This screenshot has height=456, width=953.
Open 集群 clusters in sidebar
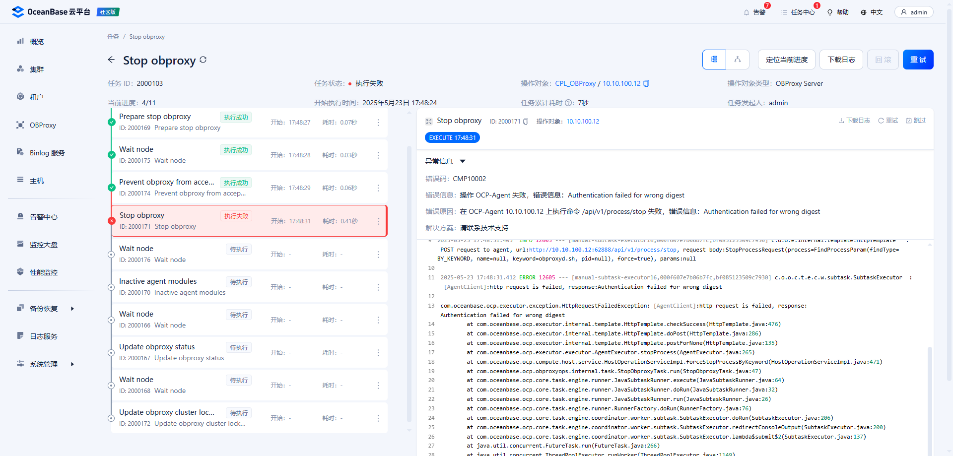point(37,69)
